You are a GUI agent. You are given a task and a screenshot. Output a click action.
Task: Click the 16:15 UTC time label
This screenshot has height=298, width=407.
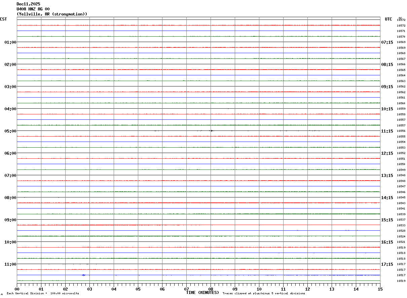click(x=387, y=242)
